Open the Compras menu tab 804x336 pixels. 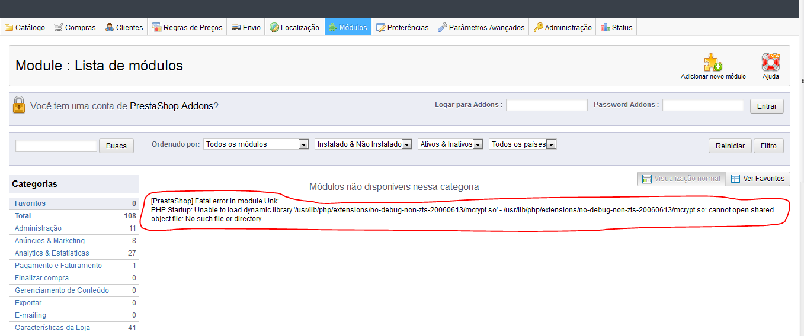[75, 27]
